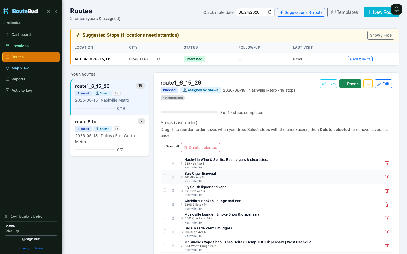The height and width of the screenshot is (254, 407).
Task: Click drag handle for Bar: Cigar Especial
Action: point(173,177)
